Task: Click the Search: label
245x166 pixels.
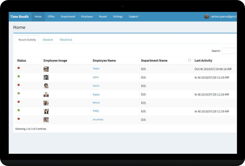Action: pyautogui.click(x=216, y=51)
